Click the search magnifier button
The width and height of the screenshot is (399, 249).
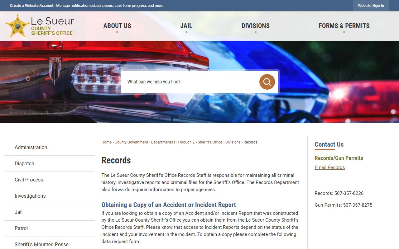[x=267, y=82]
